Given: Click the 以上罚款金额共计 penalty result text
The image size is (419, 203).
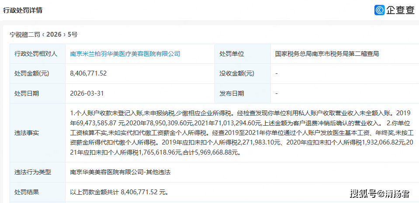Looking at the screenshot, I should 119,192.
